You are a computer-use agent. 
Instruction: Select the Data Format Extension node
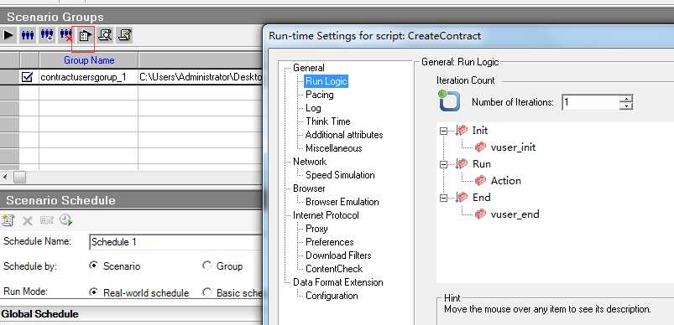[338, 282]
